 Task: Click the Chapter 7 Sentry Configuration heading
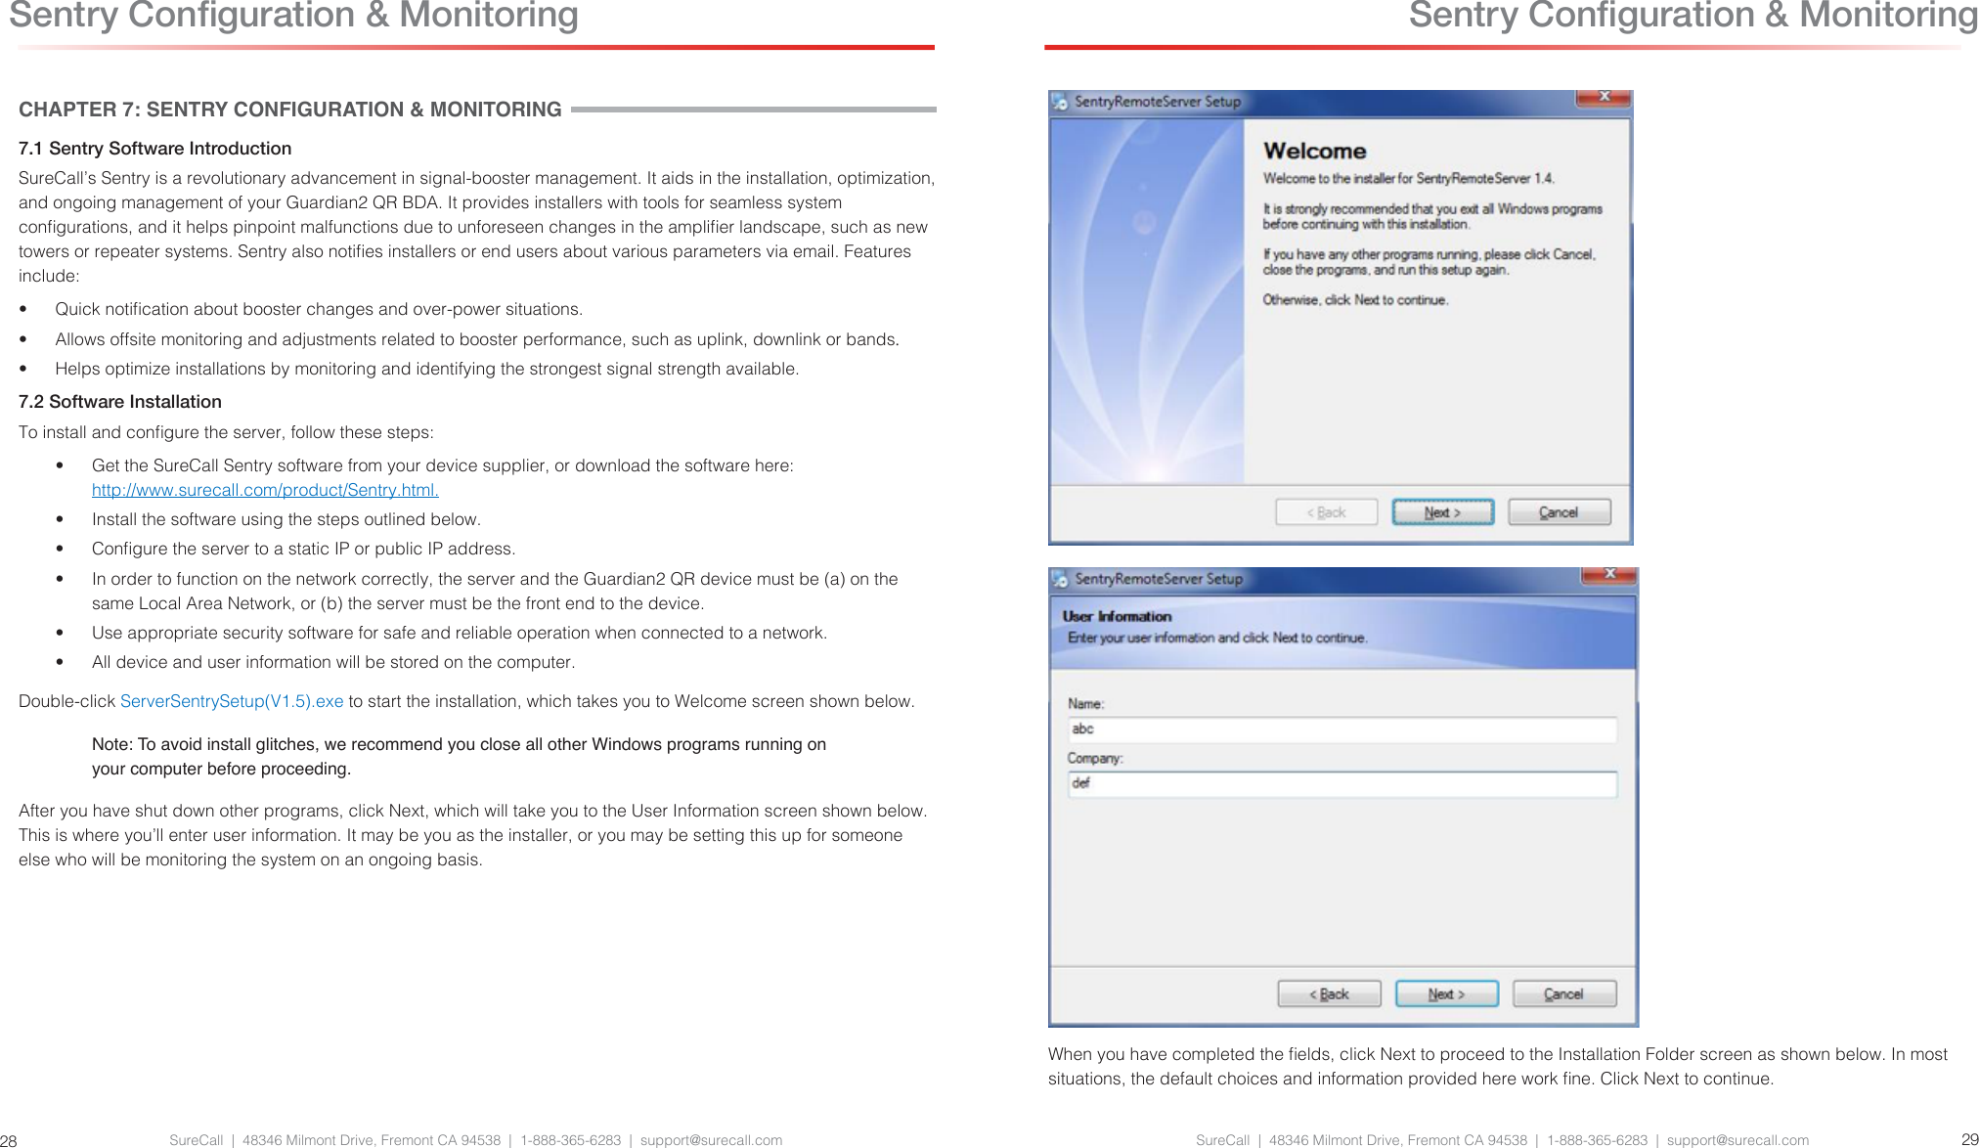(x=290, y=110)
